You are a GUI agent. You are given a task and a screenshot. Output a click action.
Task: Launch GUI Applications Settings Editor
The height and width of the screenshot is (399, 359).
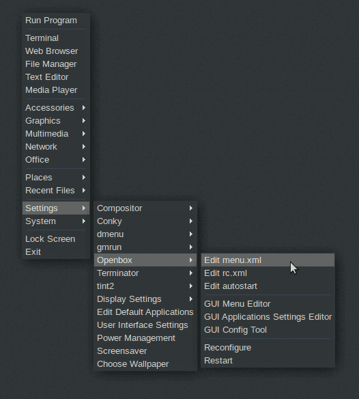(x=268, y=317)
